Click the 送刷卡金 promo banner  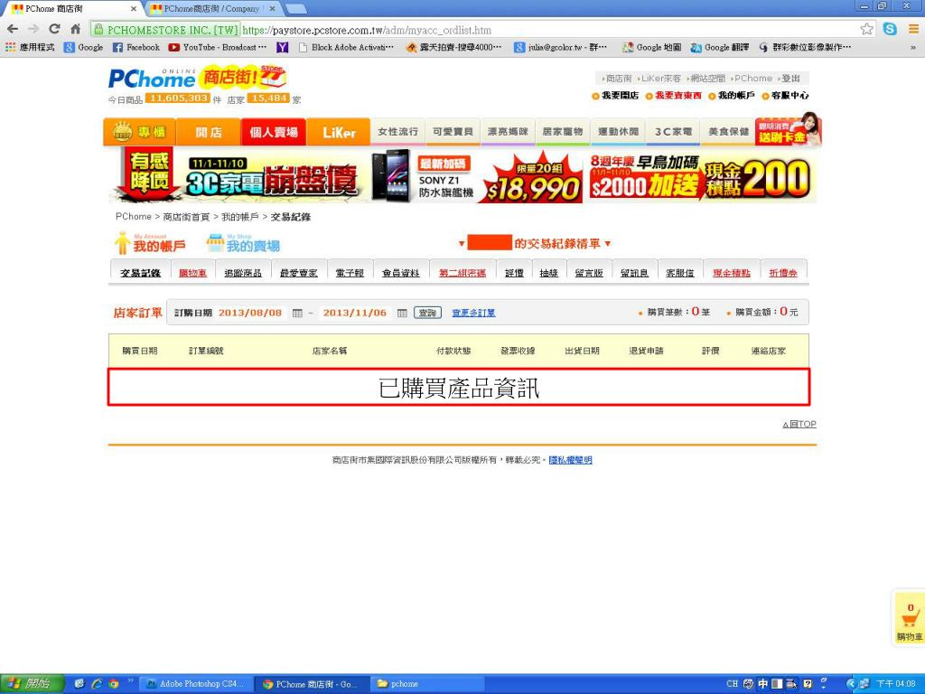point(788,130)
